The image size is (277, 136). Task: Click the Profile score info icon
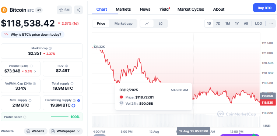coord(25,117)
